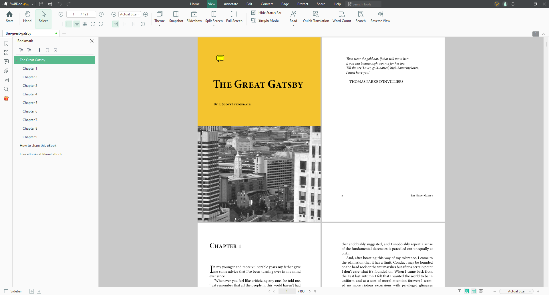Open the Edit menu tab
This screenshot has height=295, width=549.
click(249, 4)
